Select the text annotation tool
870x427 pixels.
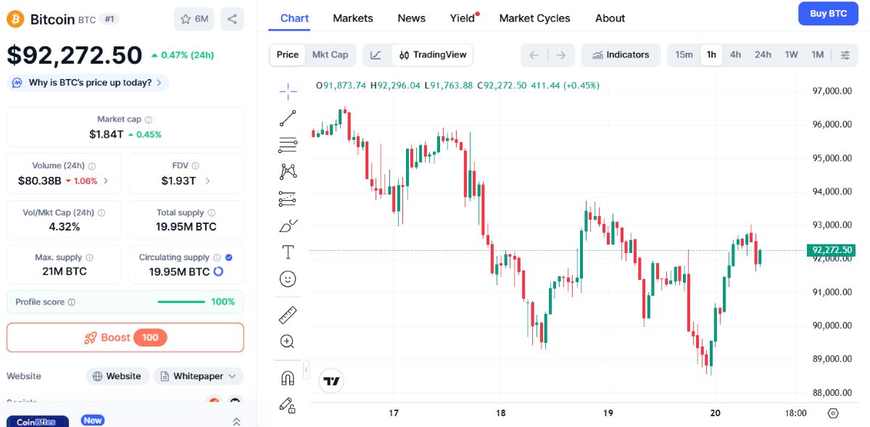[288, 252]
